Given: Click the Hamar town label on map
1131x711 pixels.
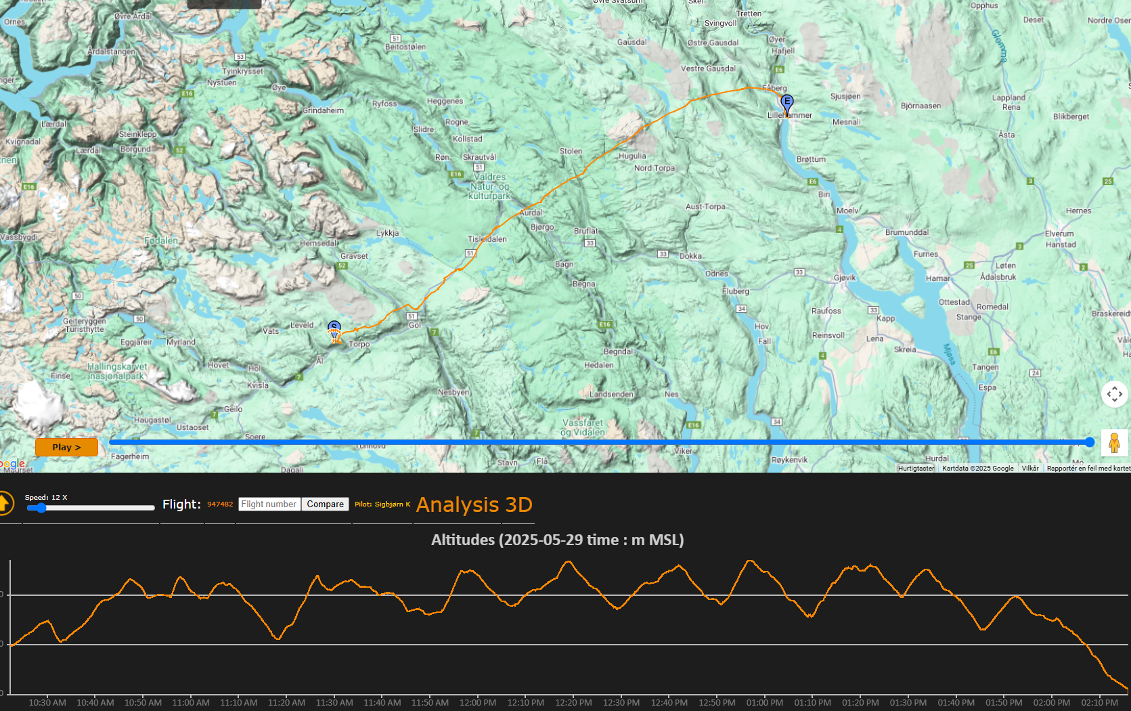Looking at the screenshot, I should coord(938,278).
